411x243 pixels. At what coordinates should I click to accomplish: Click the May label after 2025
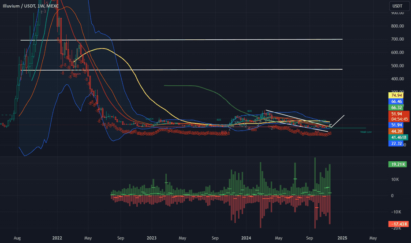(x=373, y=238)
